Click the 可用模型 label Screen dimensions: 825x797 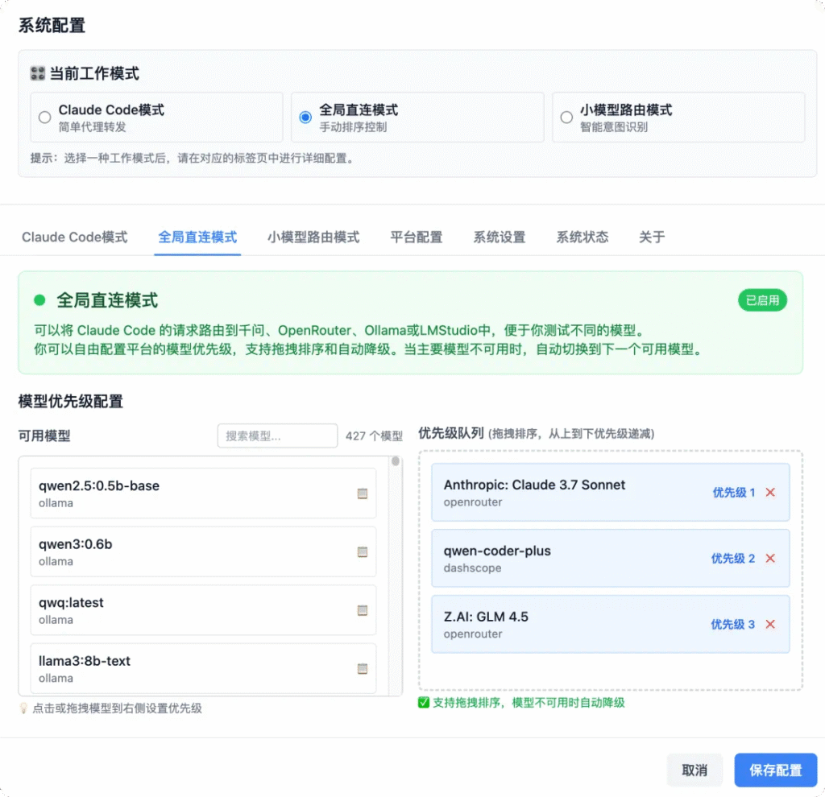point(44,436)
